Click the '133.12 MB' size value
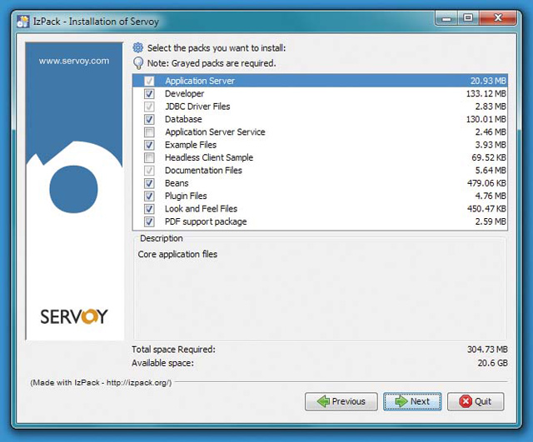This screenshot has height=442, width=533. tap(486, 93)
